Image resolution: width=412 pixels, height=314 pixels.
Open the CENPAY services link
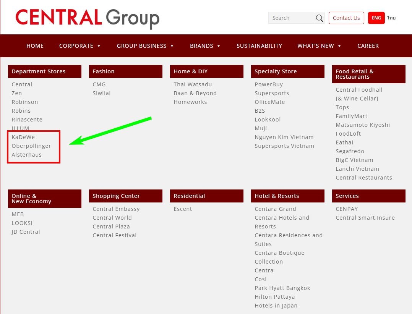(x=347, y=209)
